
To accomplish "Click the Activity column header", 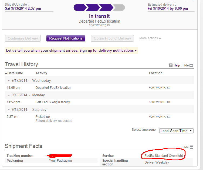I will pos(41,73).
